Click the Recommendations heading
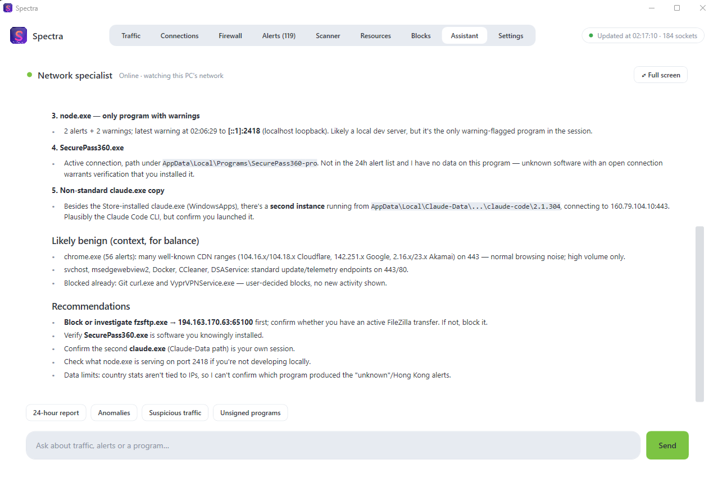Image resolution: width=709 pixels, height=478 pixels. coord(91,306)
